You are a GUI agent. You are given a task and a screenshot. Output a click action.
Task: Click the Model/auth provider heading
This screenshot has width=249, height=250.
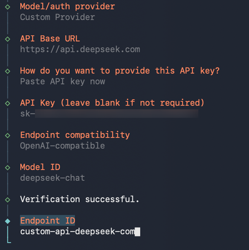click(67, 6)
